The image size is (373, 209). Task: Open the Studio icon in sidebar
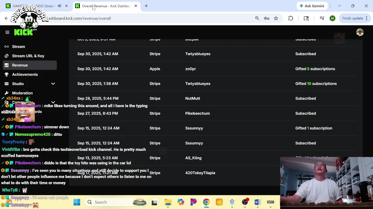[x=6, y=84]
